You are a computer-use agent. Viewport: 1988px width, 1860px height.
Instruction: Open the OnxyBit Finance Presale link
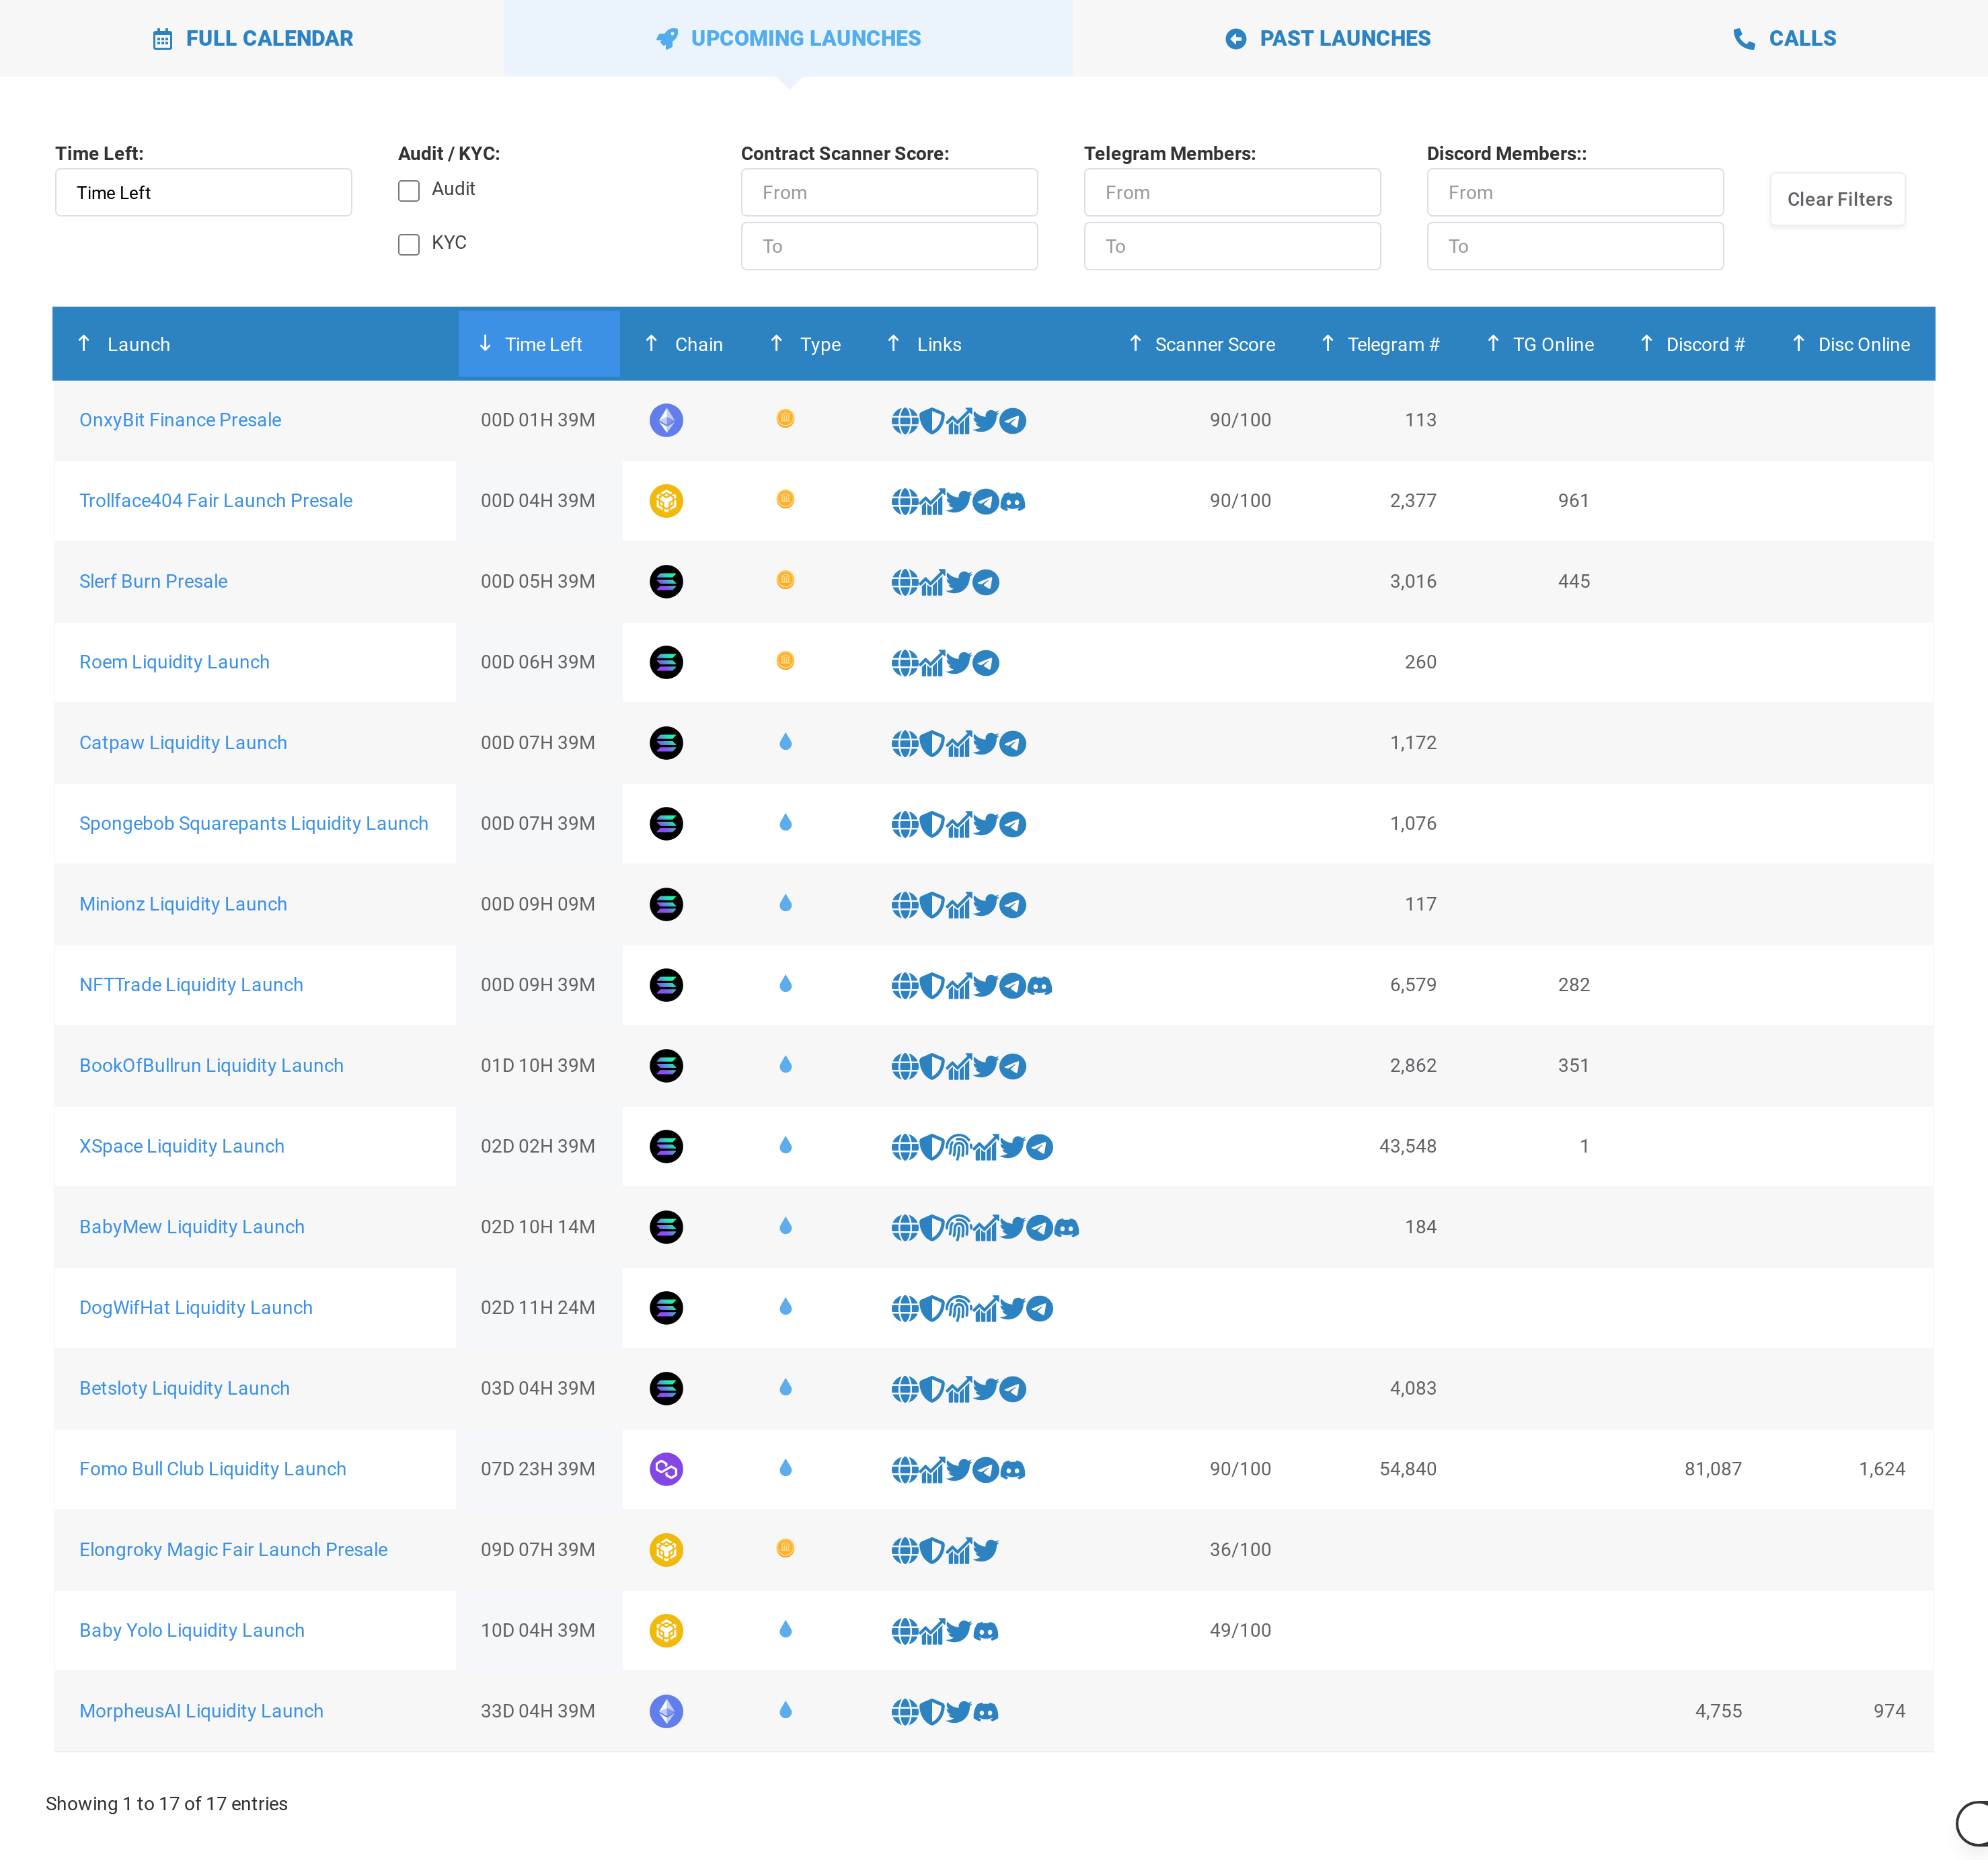pyautogui.click(x=180, y=421)
